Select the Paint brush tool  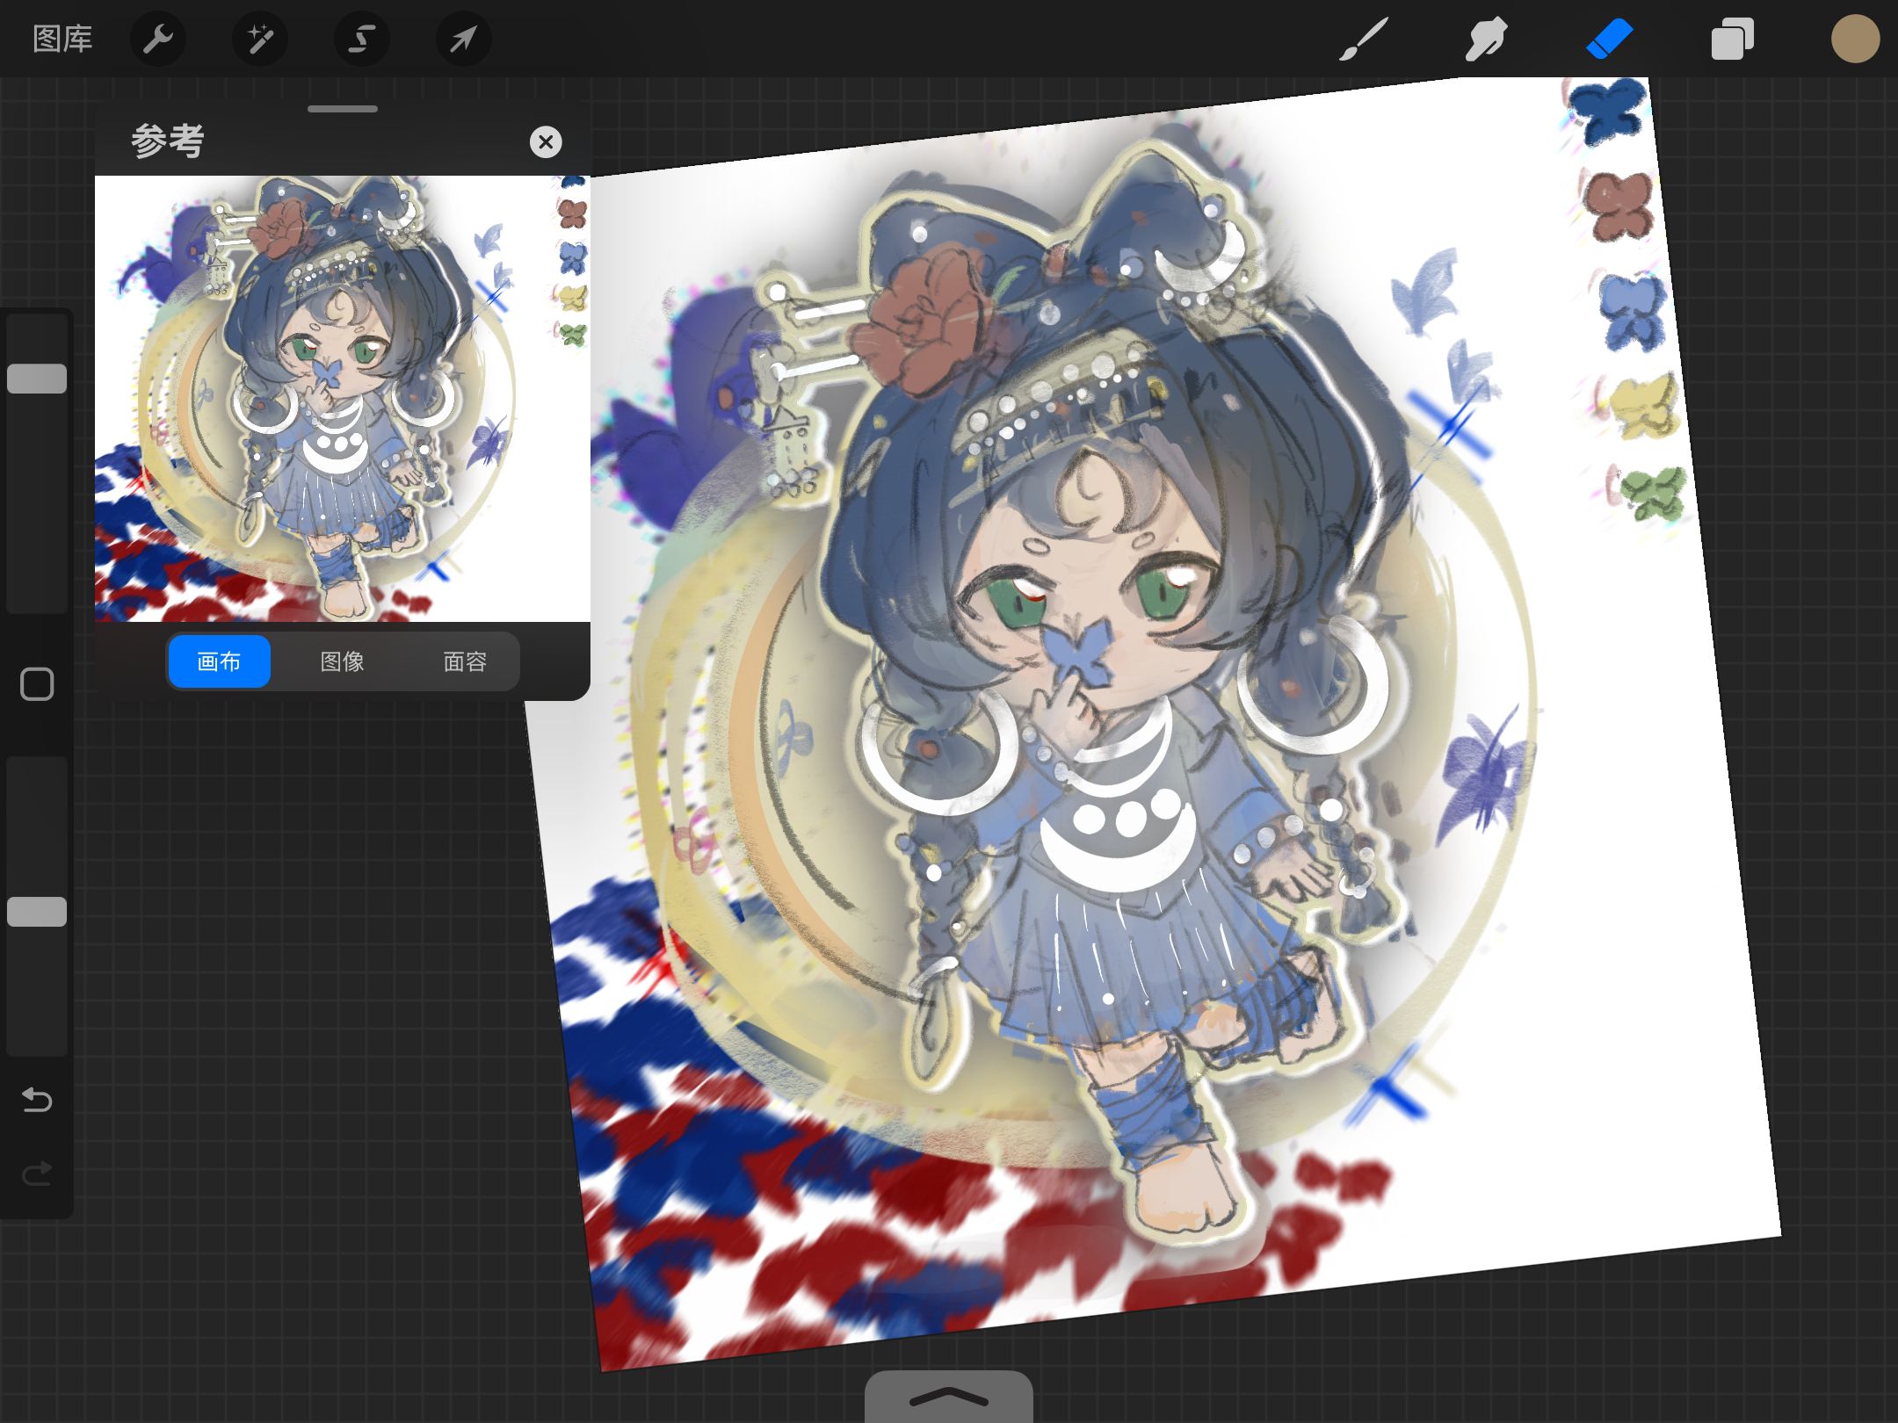pyautogui.click(x=1364, y=39)
